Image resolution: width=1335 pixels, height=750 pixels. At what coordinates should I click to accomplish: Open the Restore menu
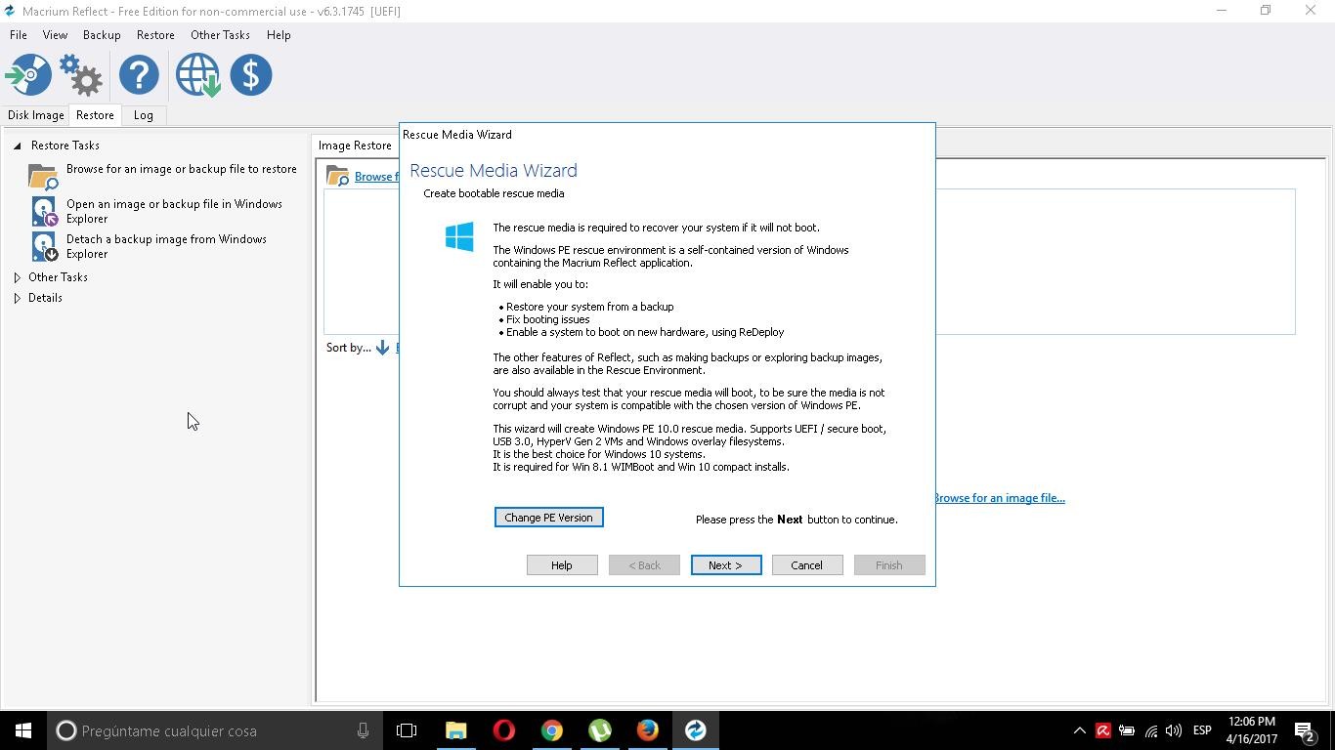tap(155, 35)
